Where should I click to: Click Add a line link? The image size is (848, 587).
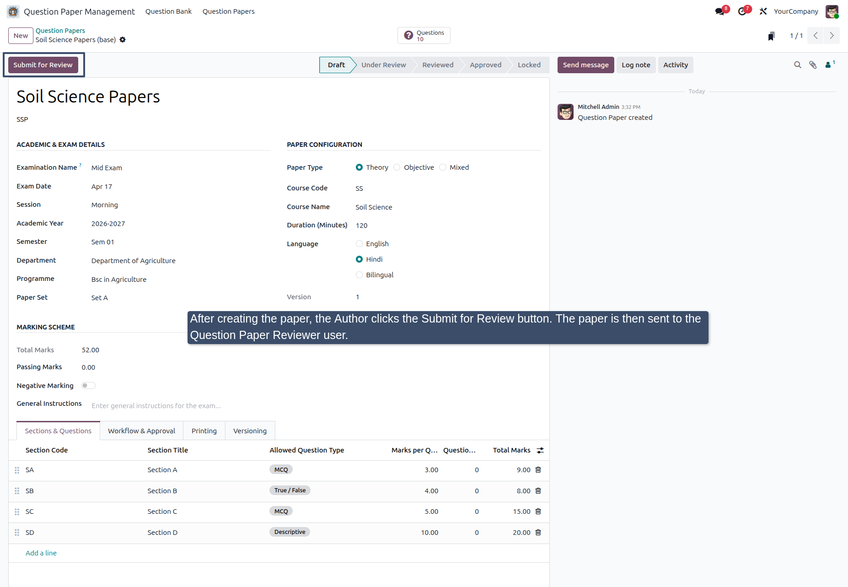pos(41,553)
